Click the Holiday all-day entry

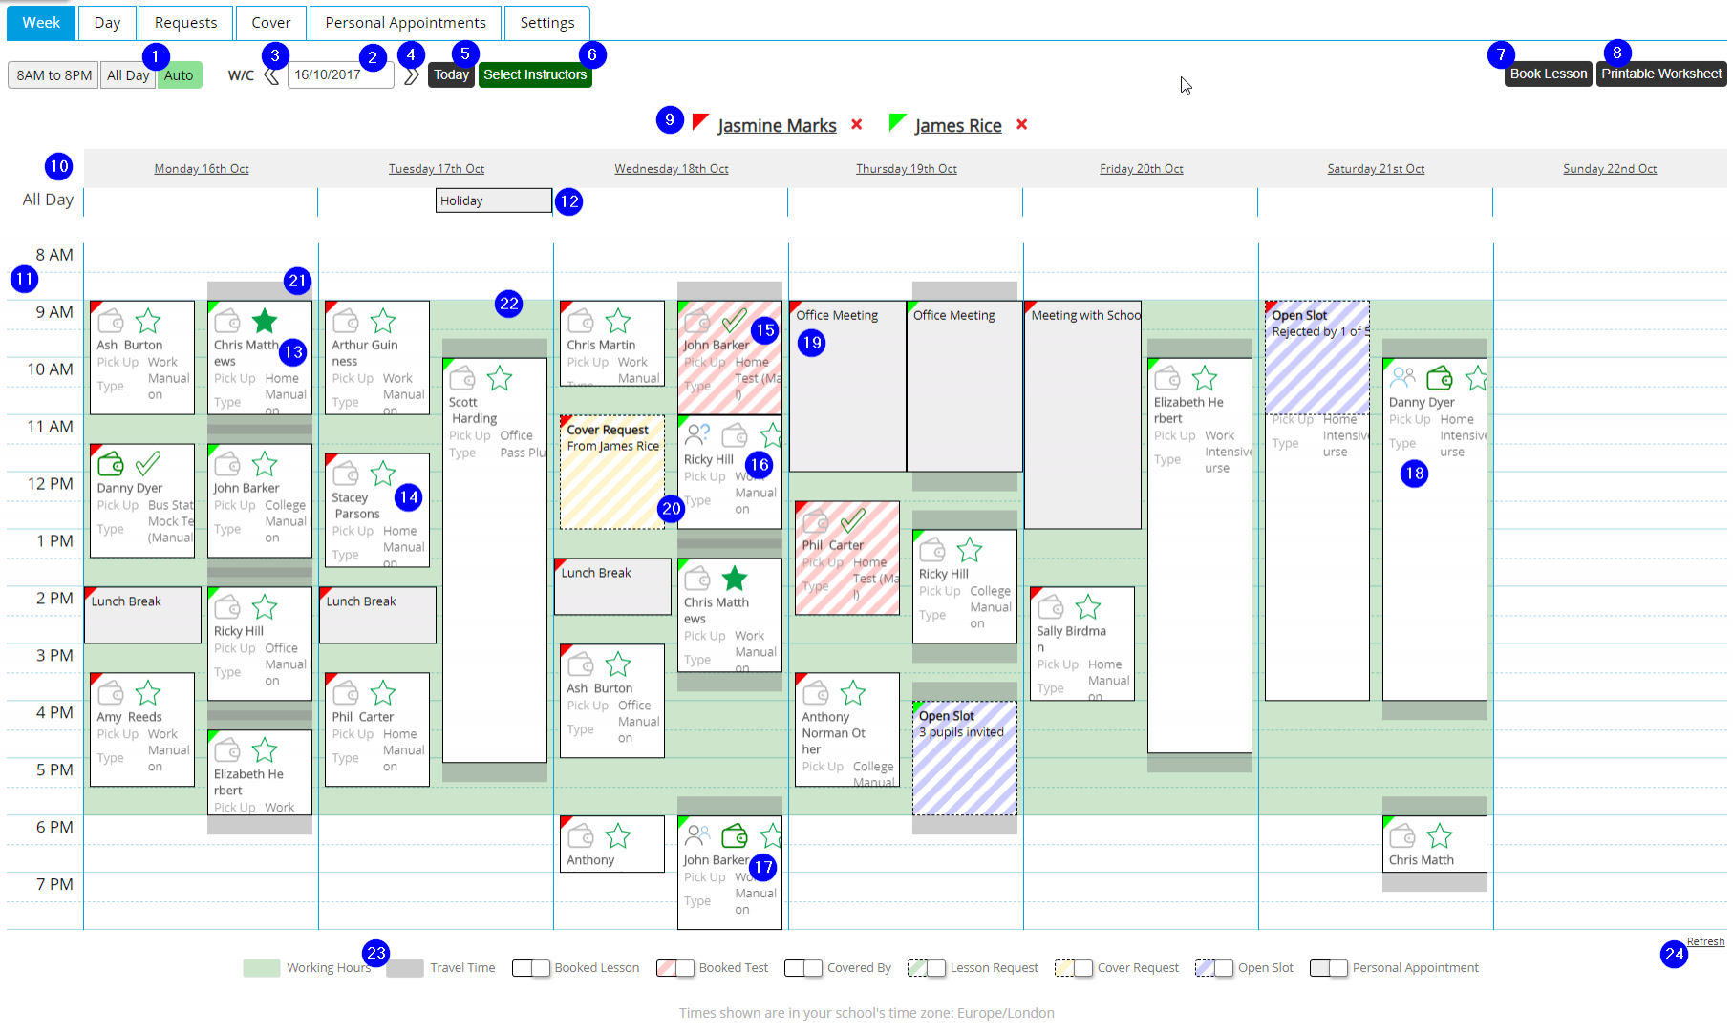click(x=494, y=200)
